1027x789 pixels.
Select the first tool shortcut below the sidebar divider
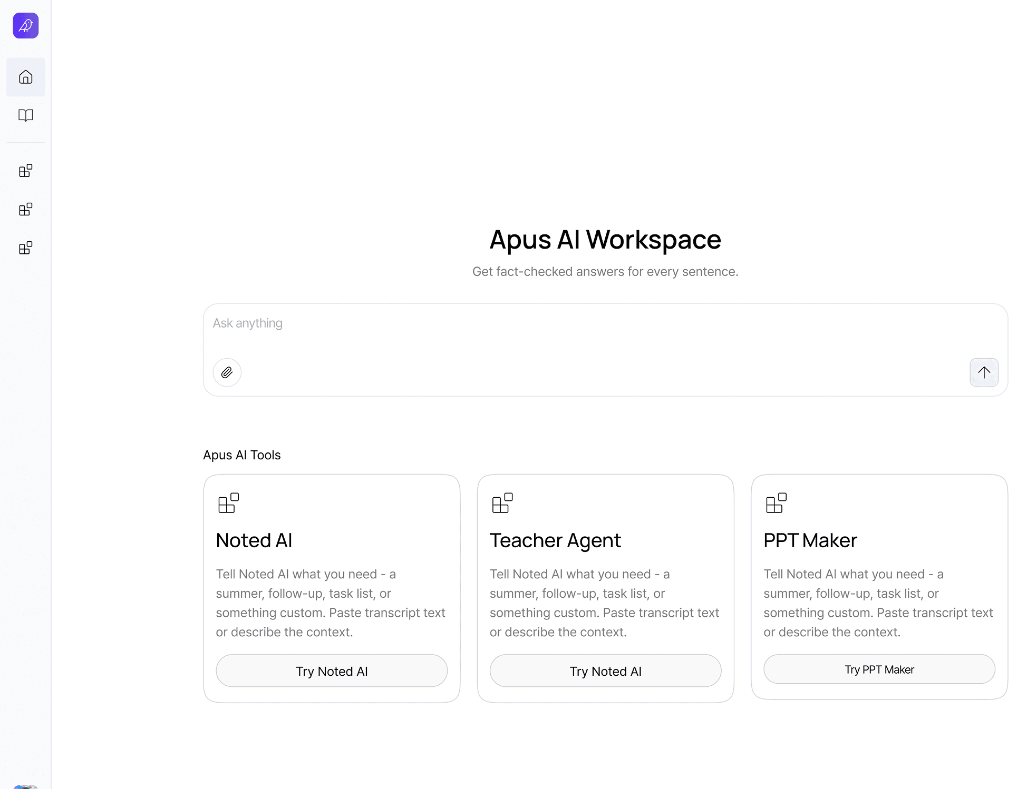pos(25,170)
